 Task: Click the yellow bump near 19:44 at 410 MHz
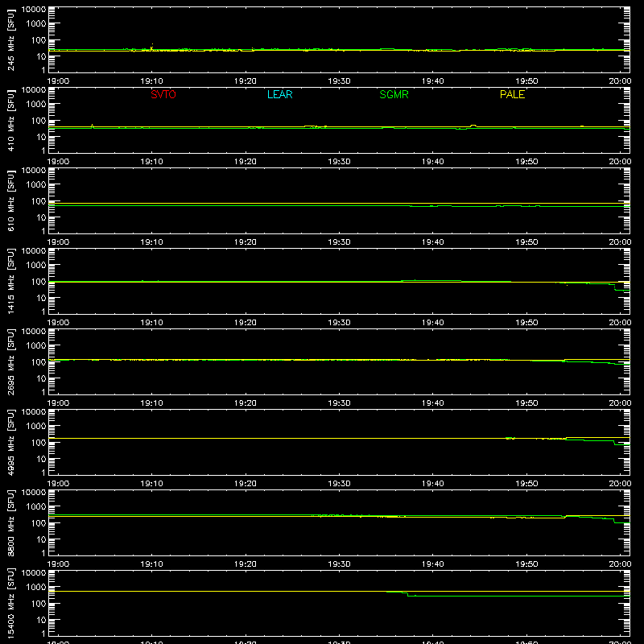[473, 126]
